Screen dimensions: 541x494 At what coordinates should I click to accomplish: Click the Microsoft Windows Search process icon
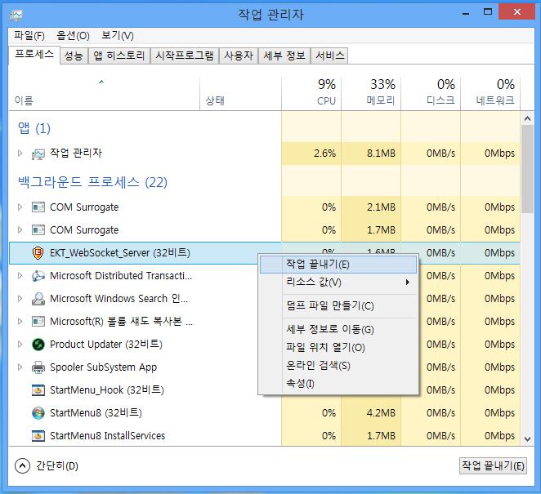tap(38, 299)
